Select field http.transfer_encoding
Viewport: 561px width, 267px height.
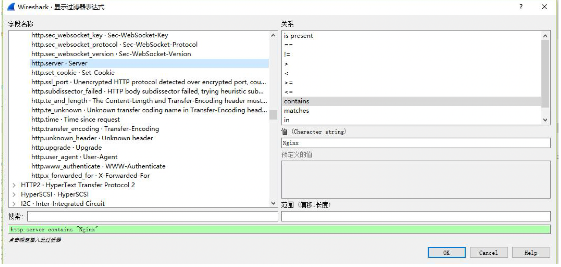[149, 129]
